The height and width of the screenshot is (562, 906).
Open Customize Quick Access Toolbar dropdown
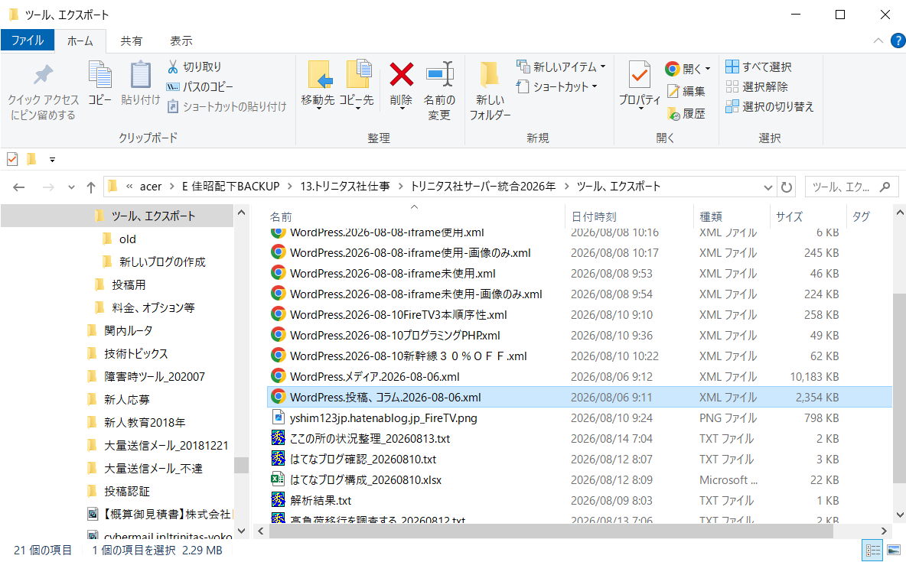53,159
